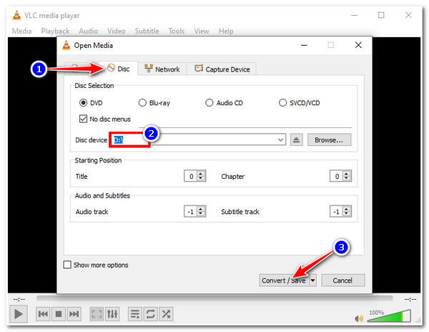
Task: Click the remaining time label
Action: [410, 299]
